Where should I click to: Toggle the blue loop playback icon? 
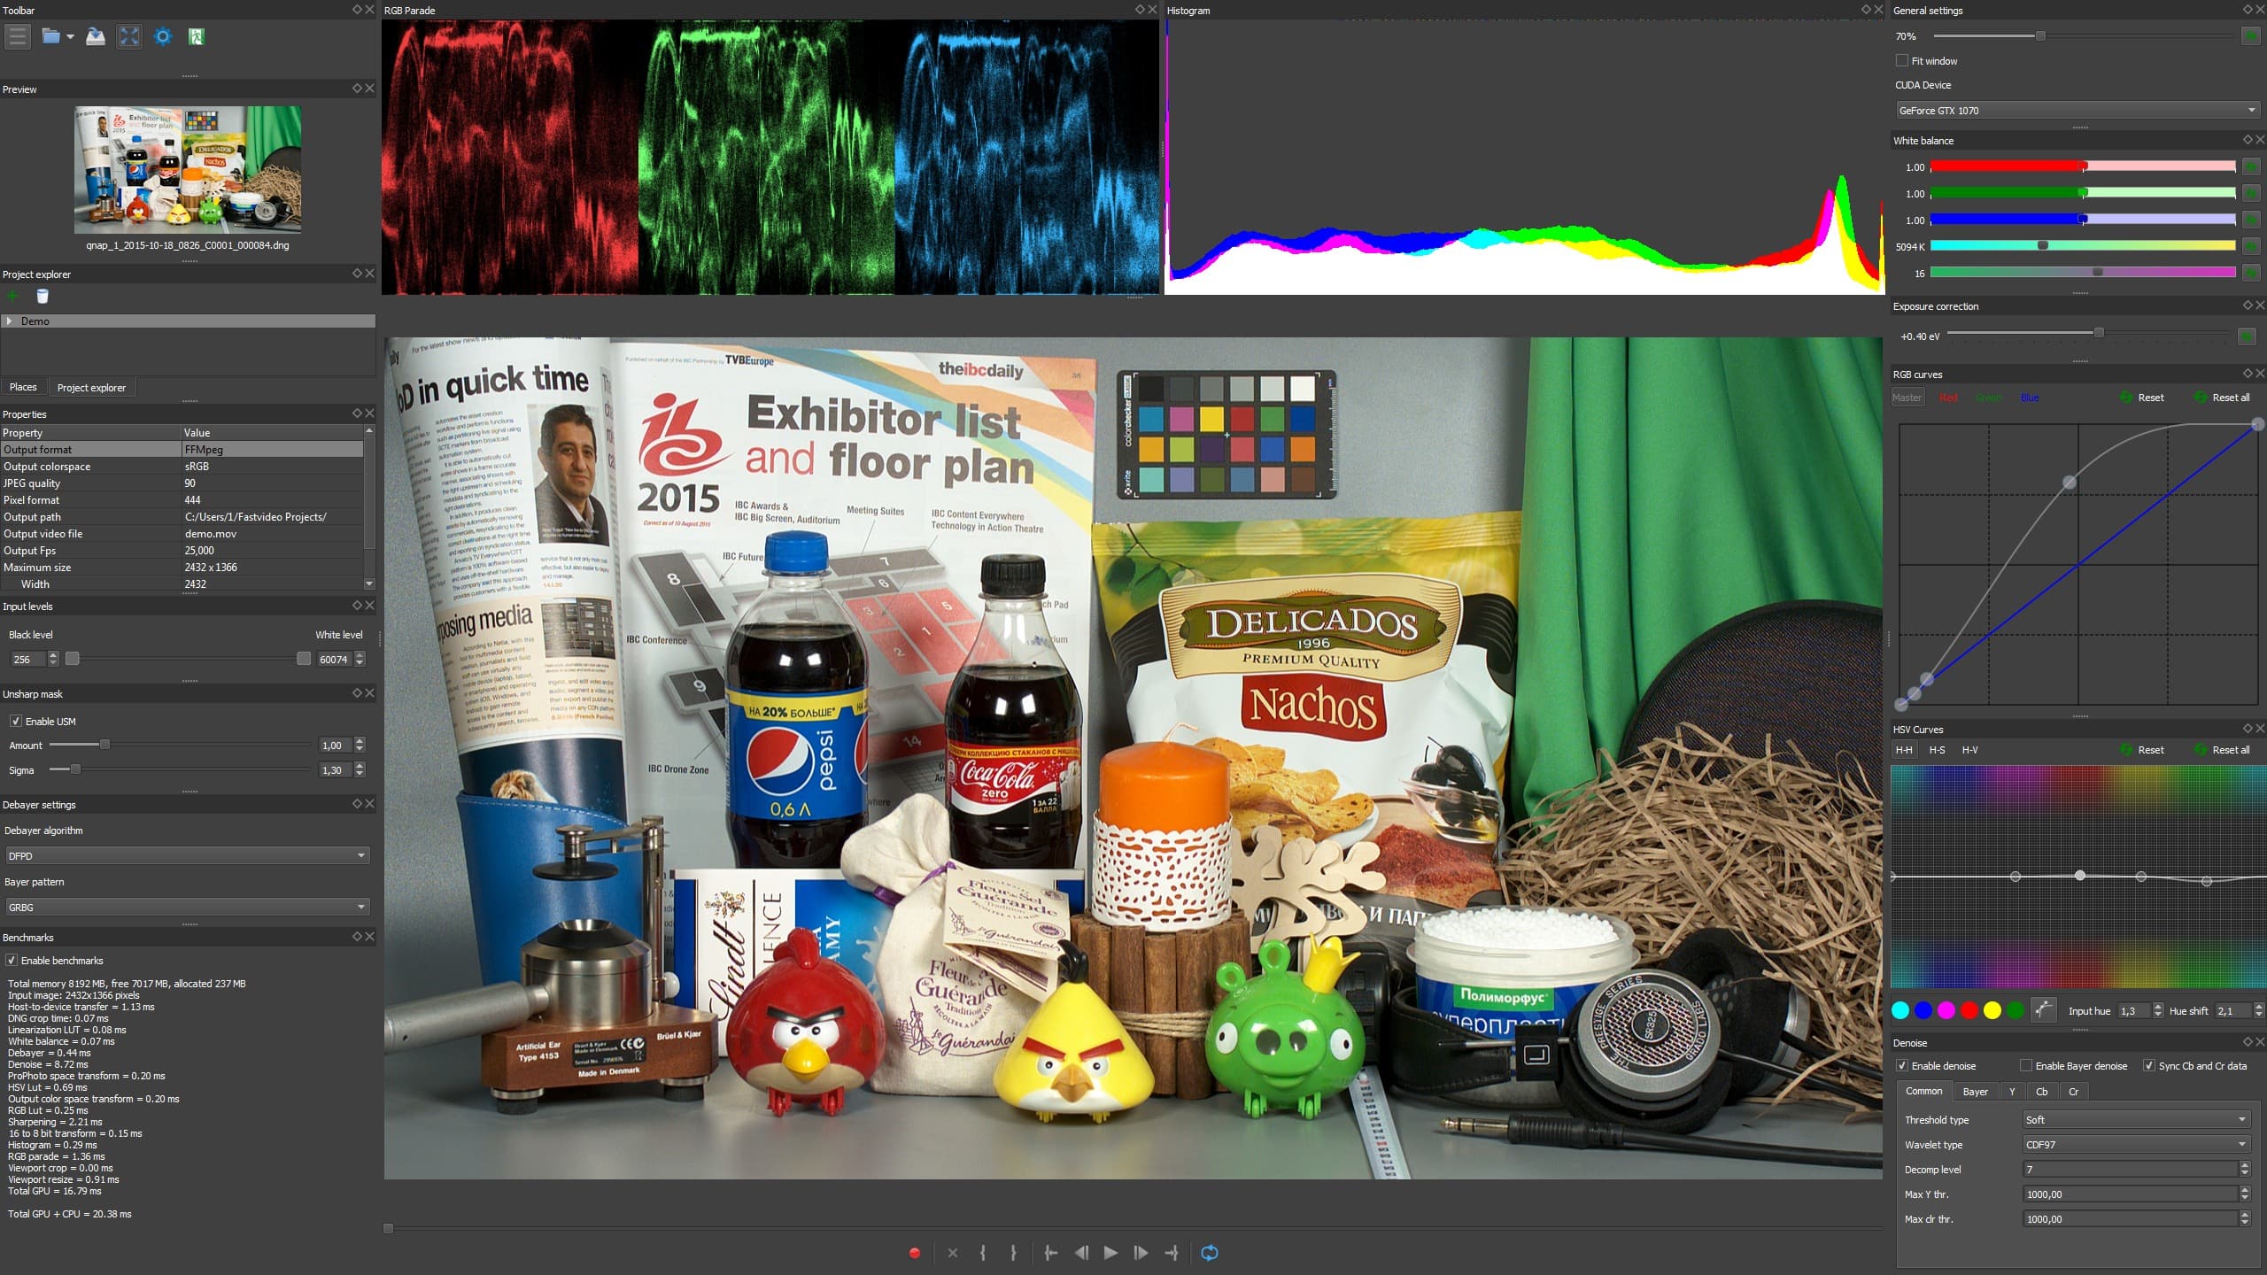point(1210,1253)
